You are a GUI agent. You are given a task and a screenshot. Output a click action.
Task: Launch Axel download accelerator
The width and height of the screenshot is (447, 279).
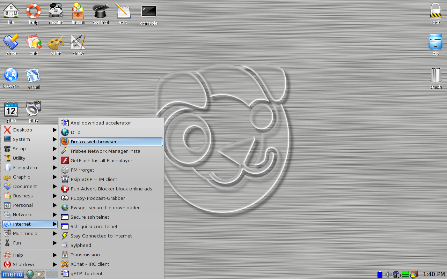[x=111, y=123]
